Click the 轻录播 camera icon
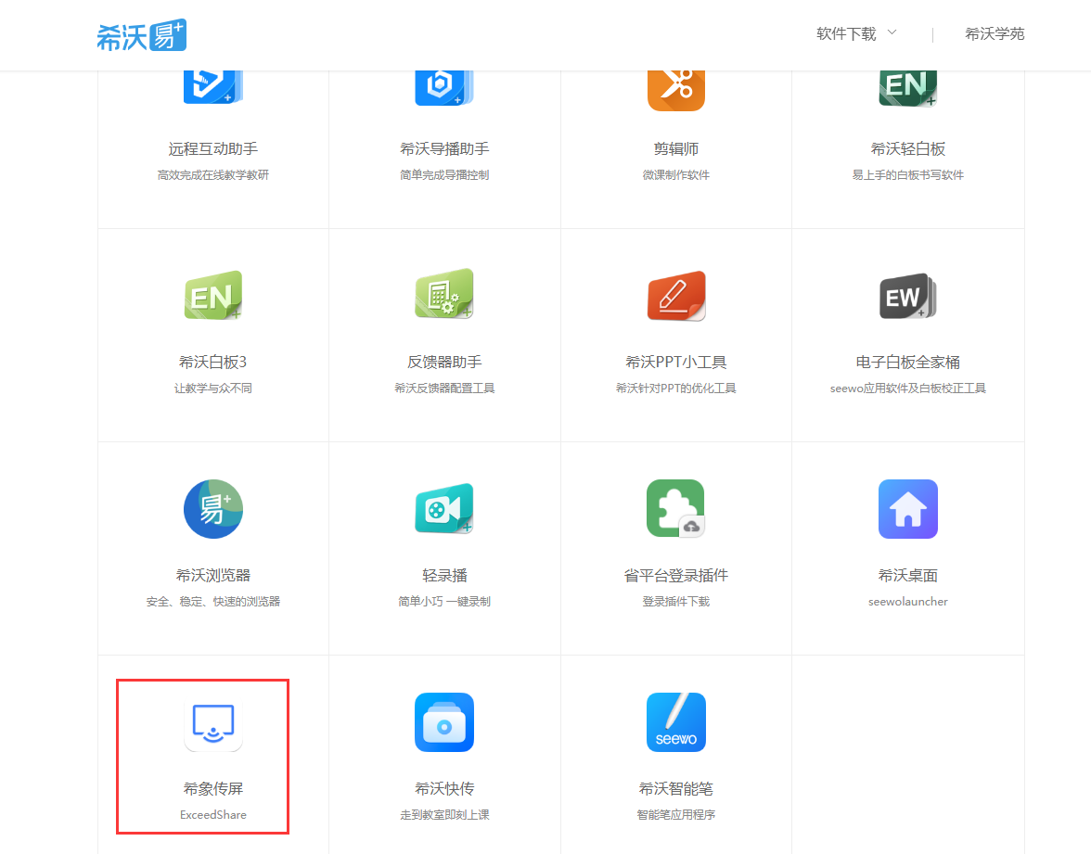This screenshot has height=854, width=1091. [x=443, y=508]
